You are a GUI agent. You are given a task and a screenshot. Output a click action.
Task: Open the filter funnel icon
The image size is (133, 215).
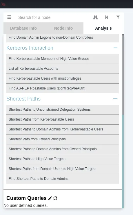point(118,17)
